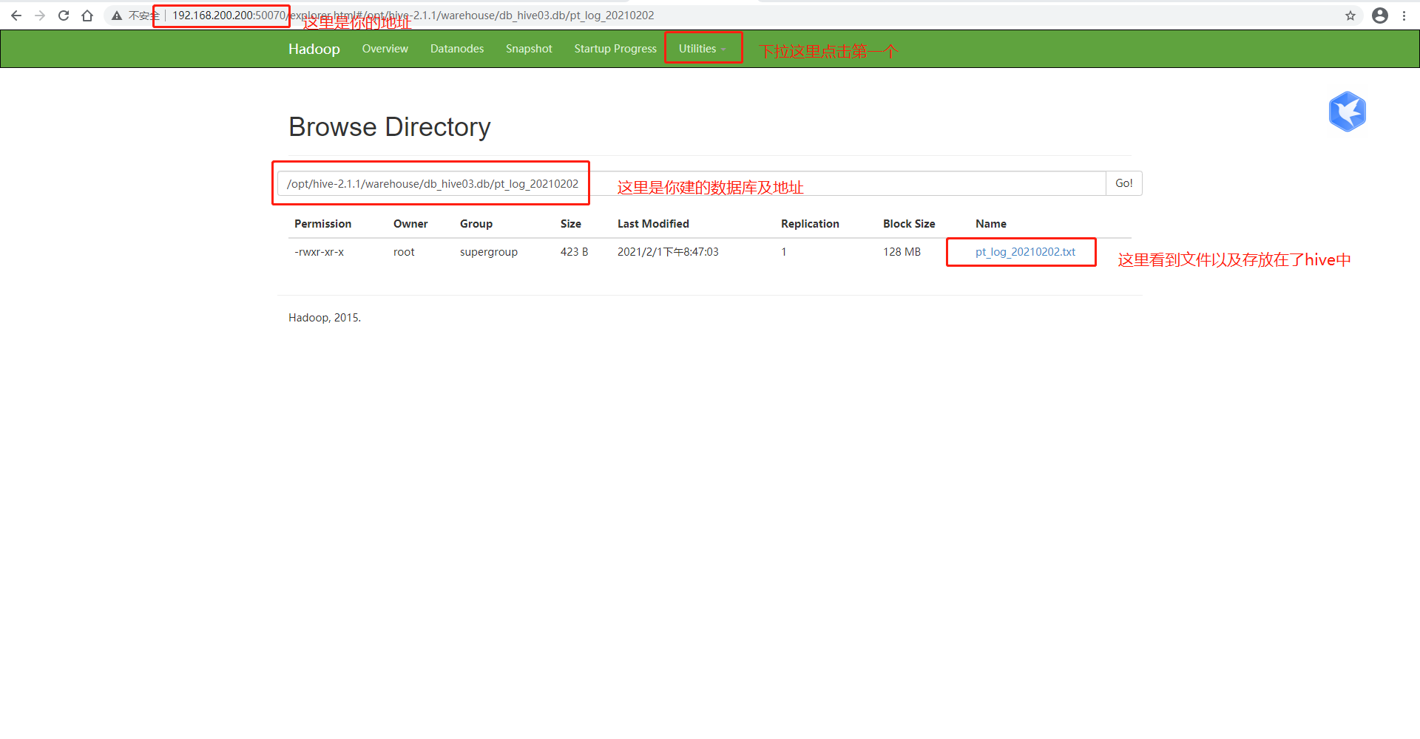Open the Startup Progress tab
The image size is (1420, 739).
[x=615, y=49]
